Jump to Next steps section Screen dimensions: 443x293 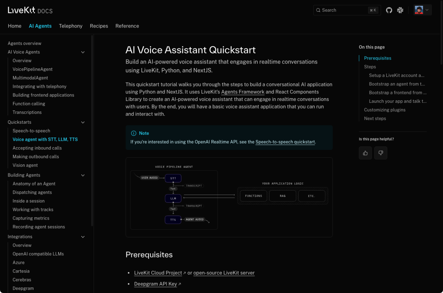pos(375,118)
